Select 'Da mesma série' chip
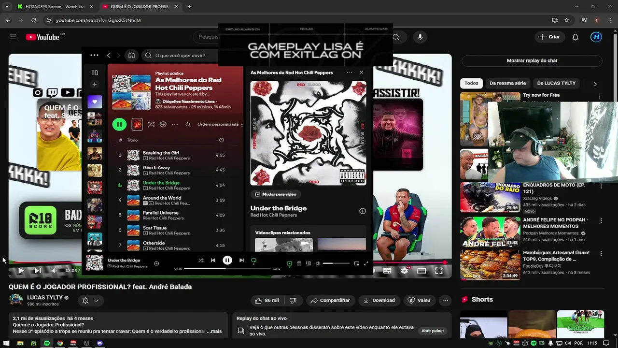Screen dimensions: 618x348 tap(507, 83)
